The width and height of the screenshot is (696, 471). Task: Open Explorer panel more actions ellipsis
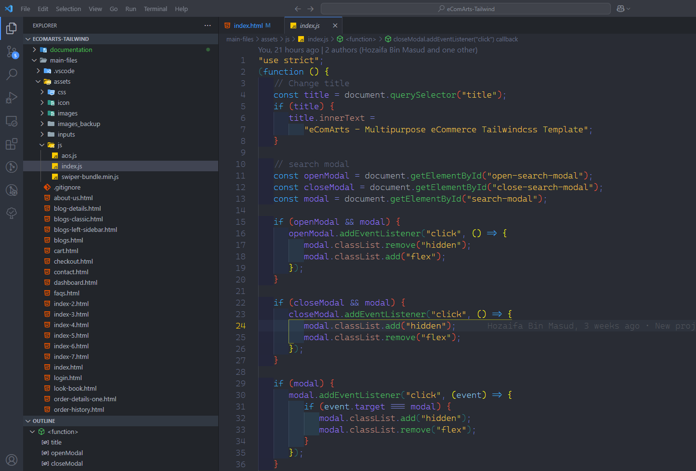(208, 25)
